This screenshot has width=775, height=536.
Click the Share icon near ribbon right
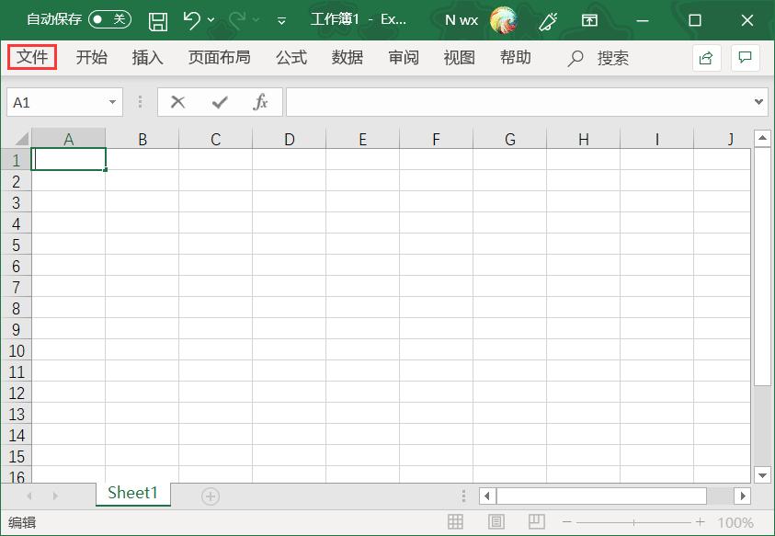pos(705,57)
